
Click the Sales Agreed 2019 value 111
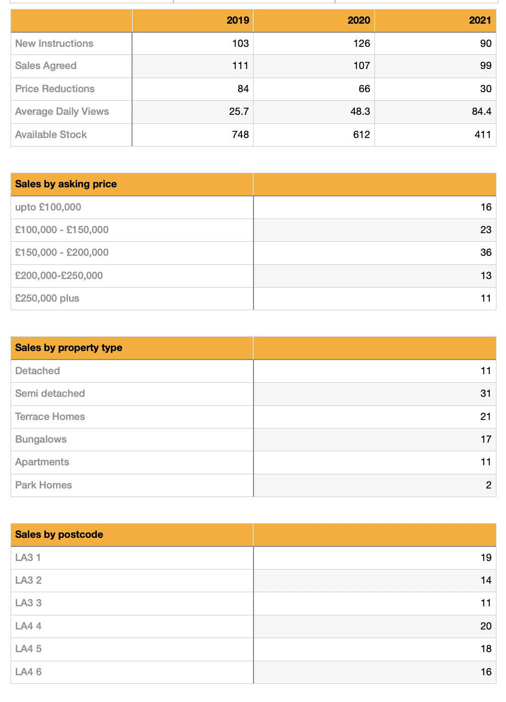(240, 66)
